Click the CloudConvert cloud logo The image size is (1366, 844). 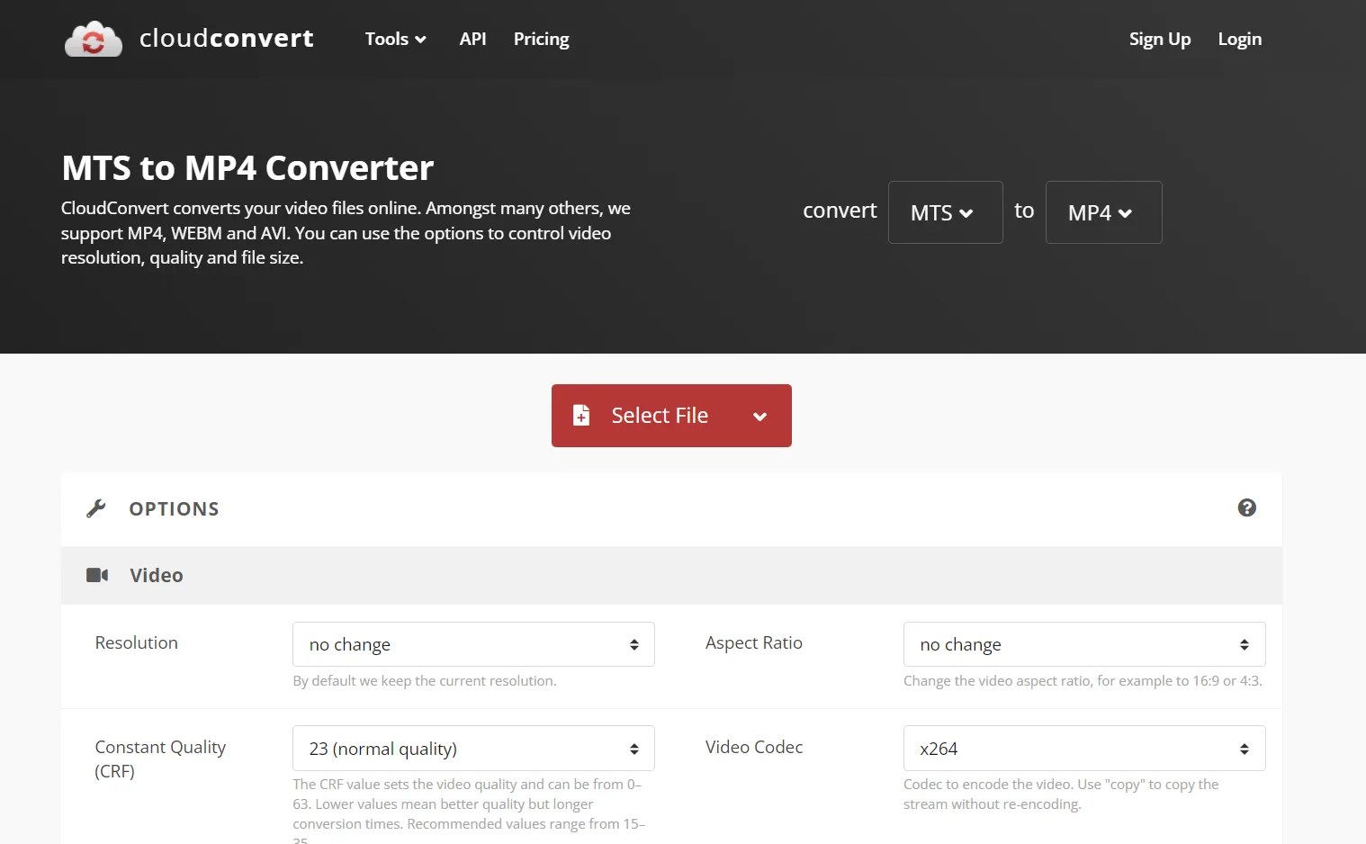coord(94,38)
